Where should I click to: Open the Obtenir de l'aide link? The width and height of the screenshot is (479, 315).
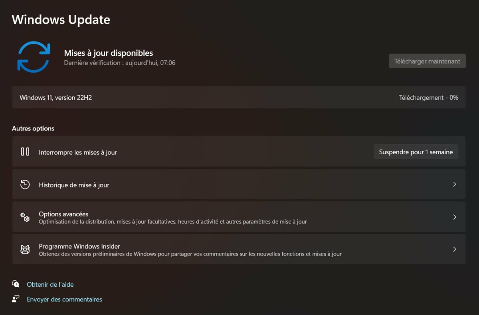click(x=50, y=284)
